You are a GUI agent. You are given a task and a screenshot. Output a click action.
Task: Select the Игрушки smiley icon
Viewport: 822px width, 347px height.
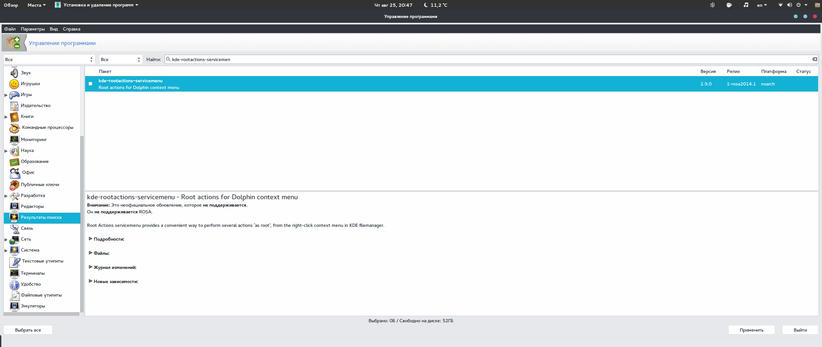(14, 84)
